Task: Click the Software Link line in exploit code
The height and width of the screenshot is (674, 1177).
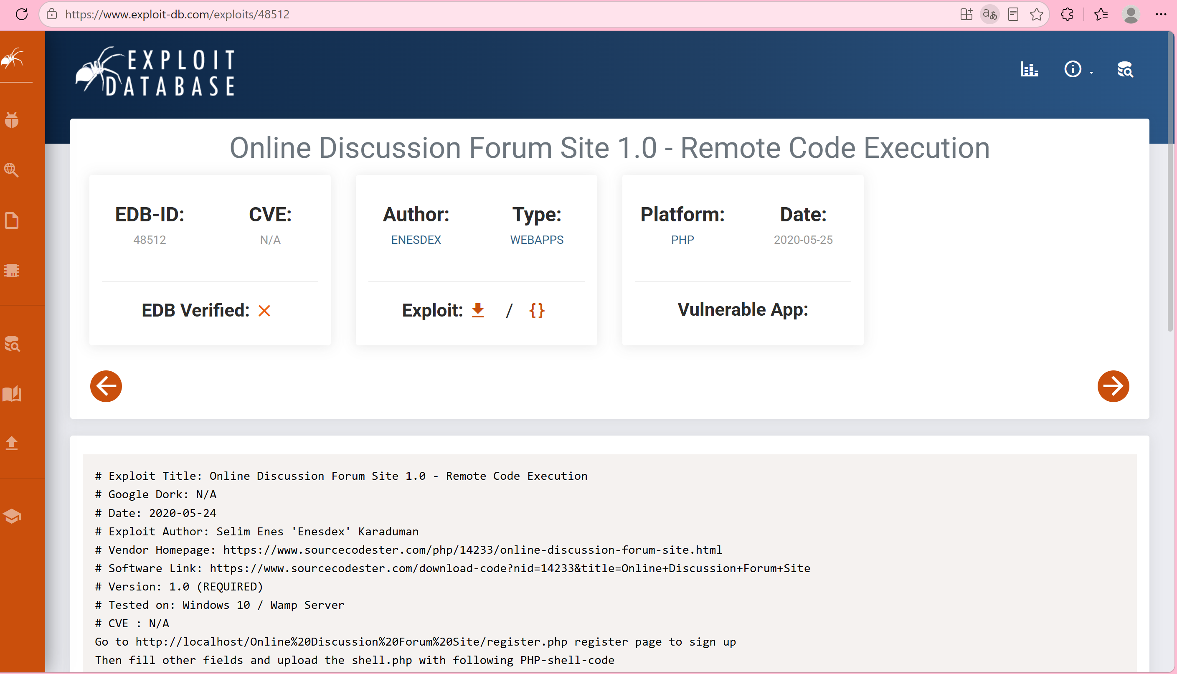Action: tap(453, 568)
